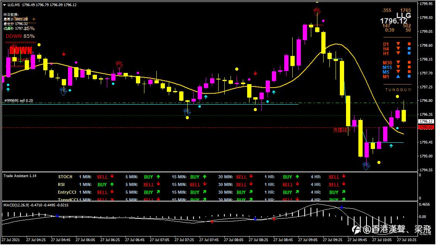Click the '27 Jul 10:25' time axis label

tap(407, 240)
